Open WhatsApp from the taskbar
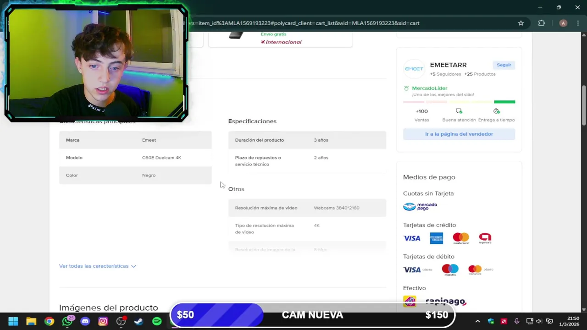 pos(67,321)
